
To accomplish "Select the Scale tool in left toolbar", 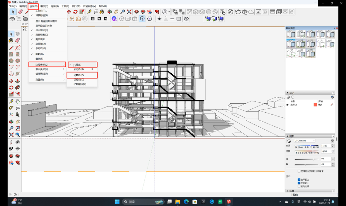I will pos(11,94).
